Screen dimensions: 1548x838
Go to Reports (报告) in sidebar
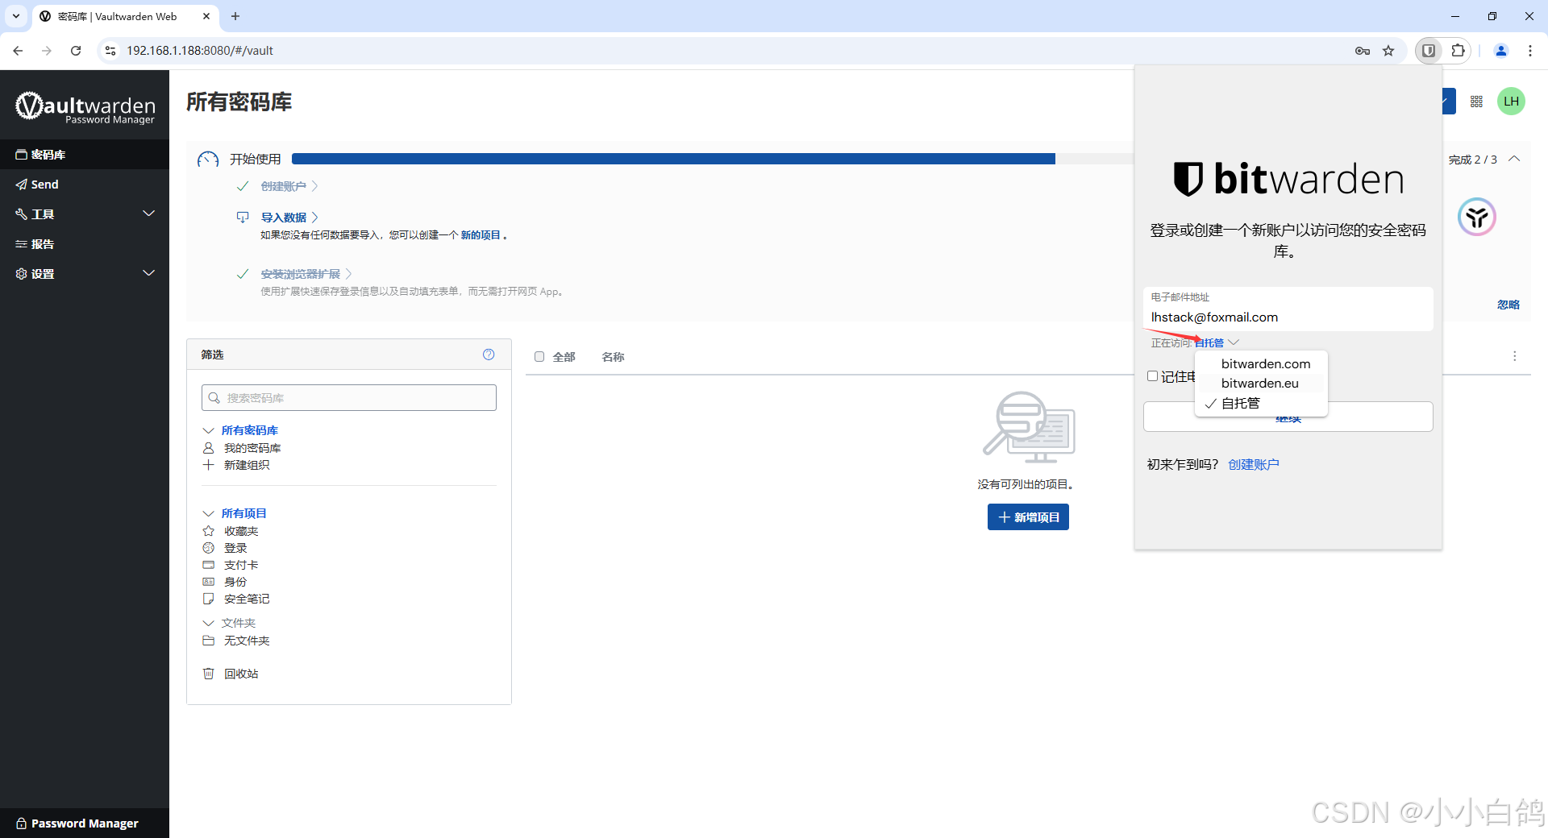[42, 244]
